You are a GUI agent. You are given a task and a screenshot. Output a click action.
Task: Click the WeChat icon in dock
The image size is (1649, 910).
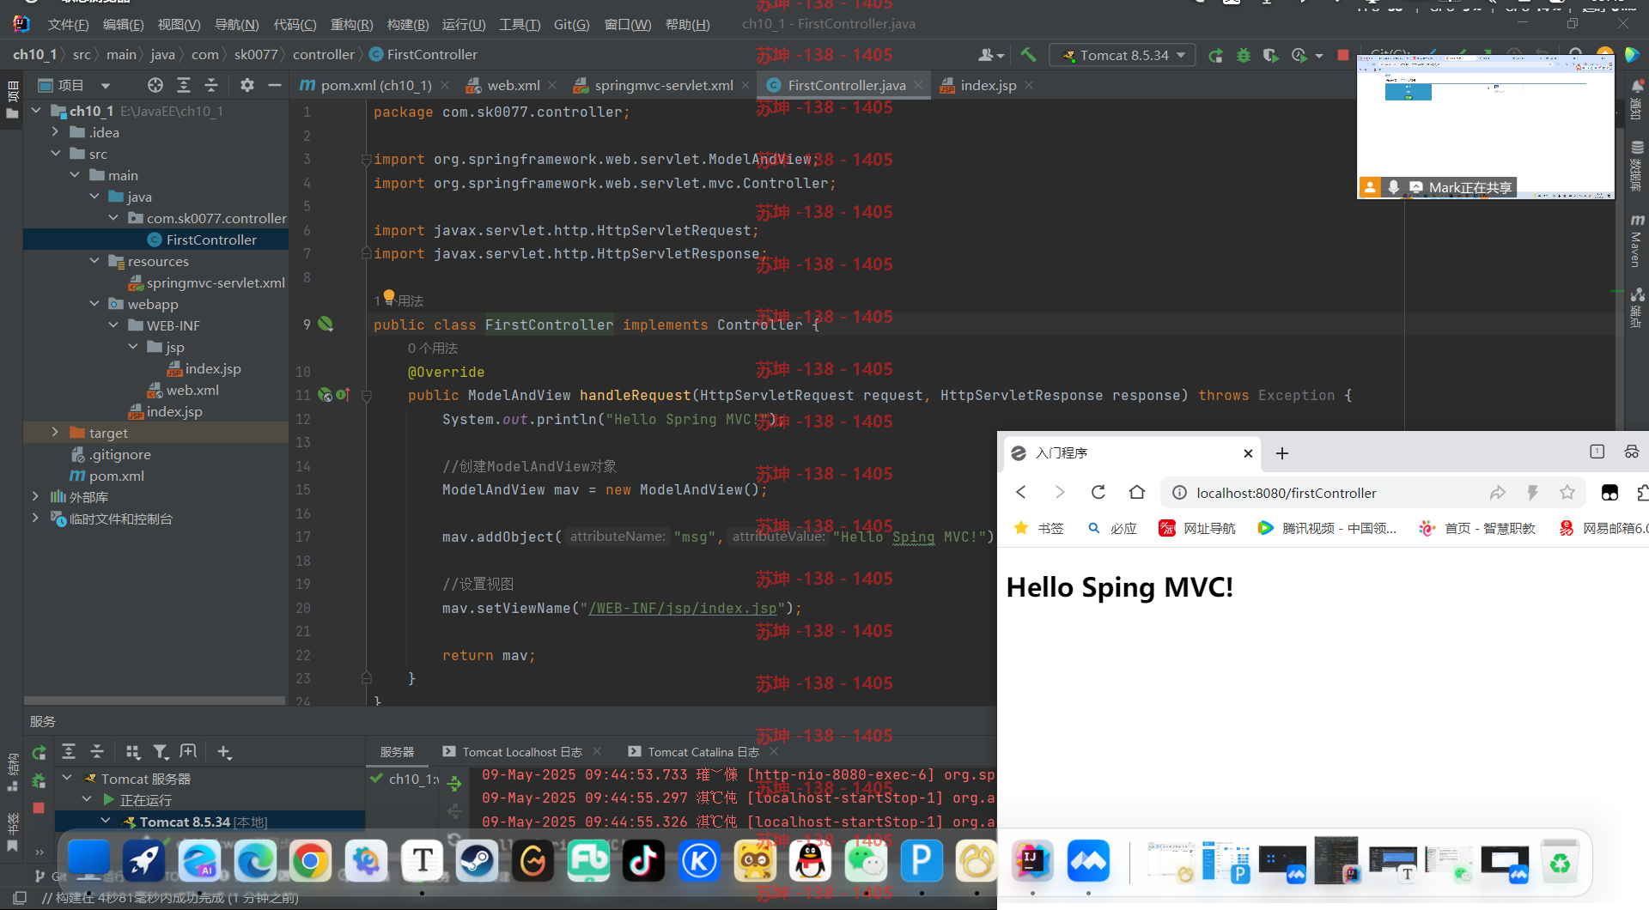(866, 861)
